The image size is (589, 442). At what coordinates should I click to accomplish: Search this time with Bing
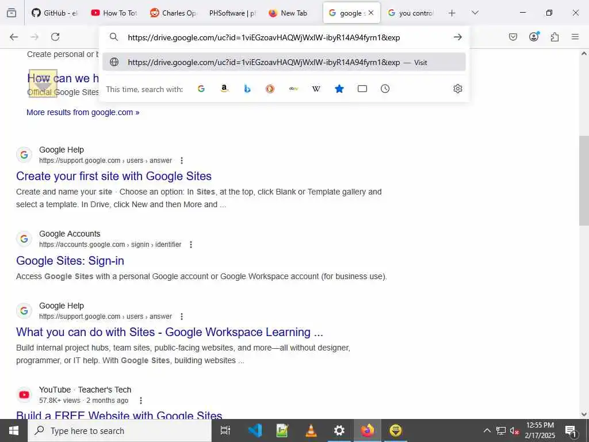pyautogui.click(x=247, y=89)
